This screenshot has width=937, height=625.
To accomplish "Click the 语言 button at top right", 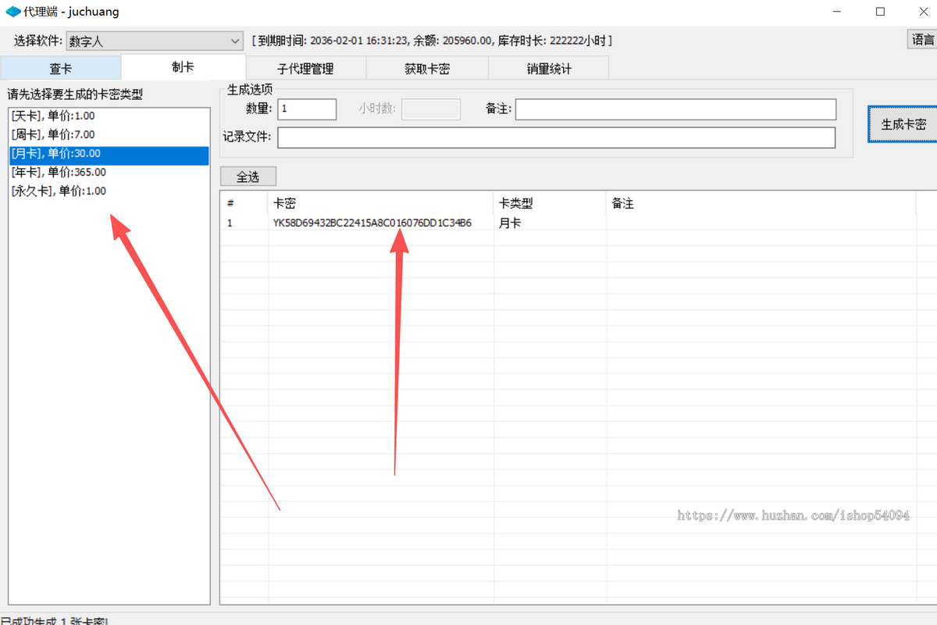I will pyautogui.click(x=922, y=40).
